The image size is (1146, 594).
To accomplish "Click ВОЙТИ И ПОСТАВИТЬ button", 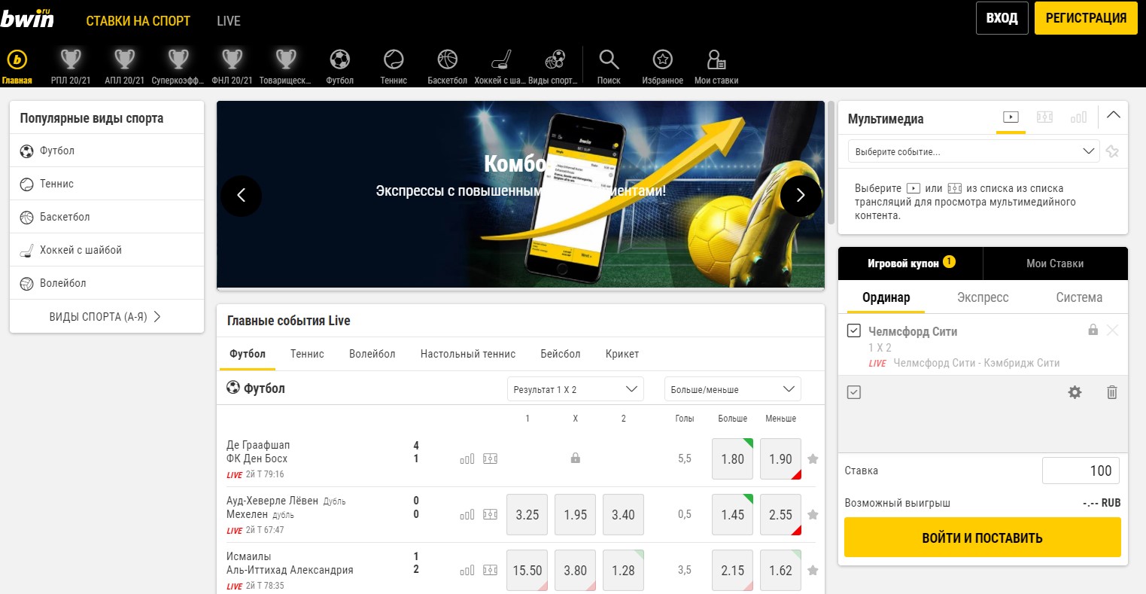I will pyautogui.click(x=983, y=538).
